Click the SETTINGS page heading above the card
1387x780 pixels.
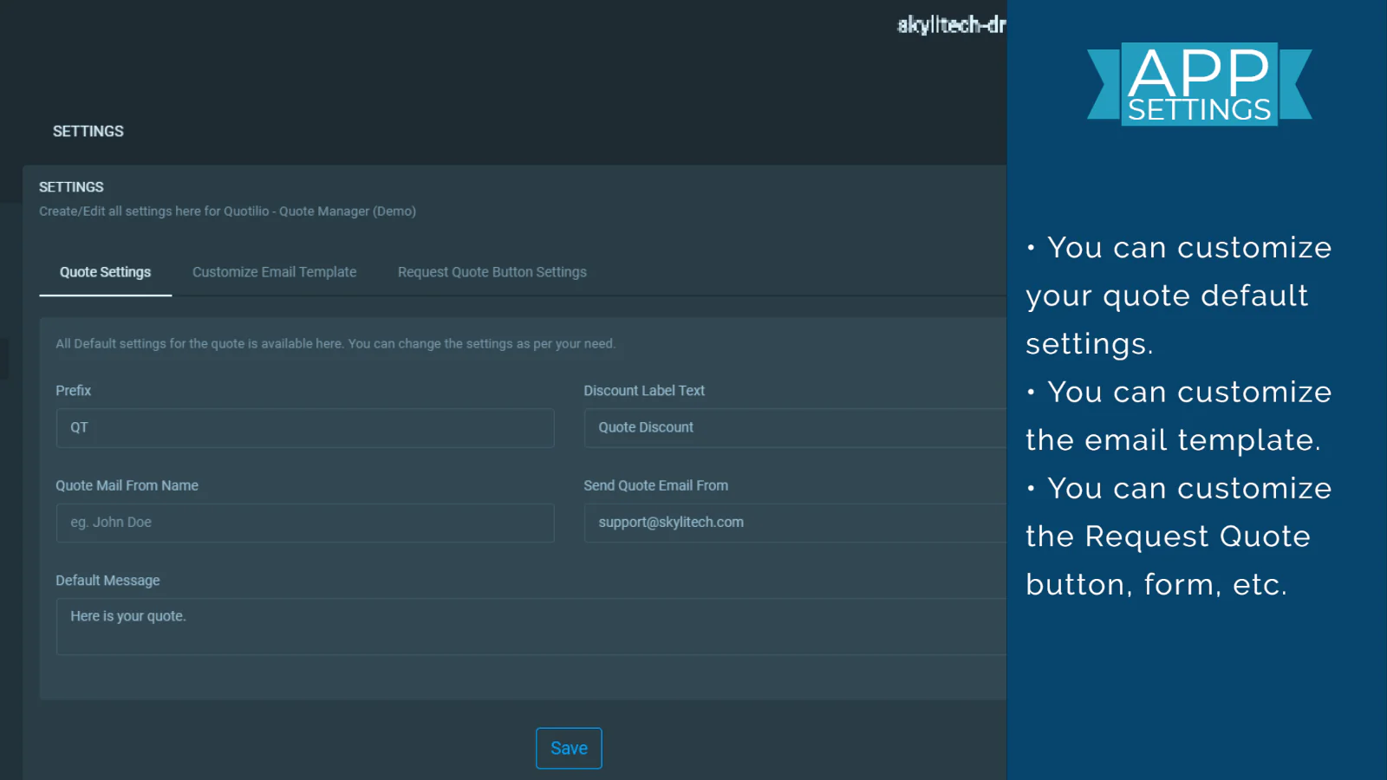[88, 132]
